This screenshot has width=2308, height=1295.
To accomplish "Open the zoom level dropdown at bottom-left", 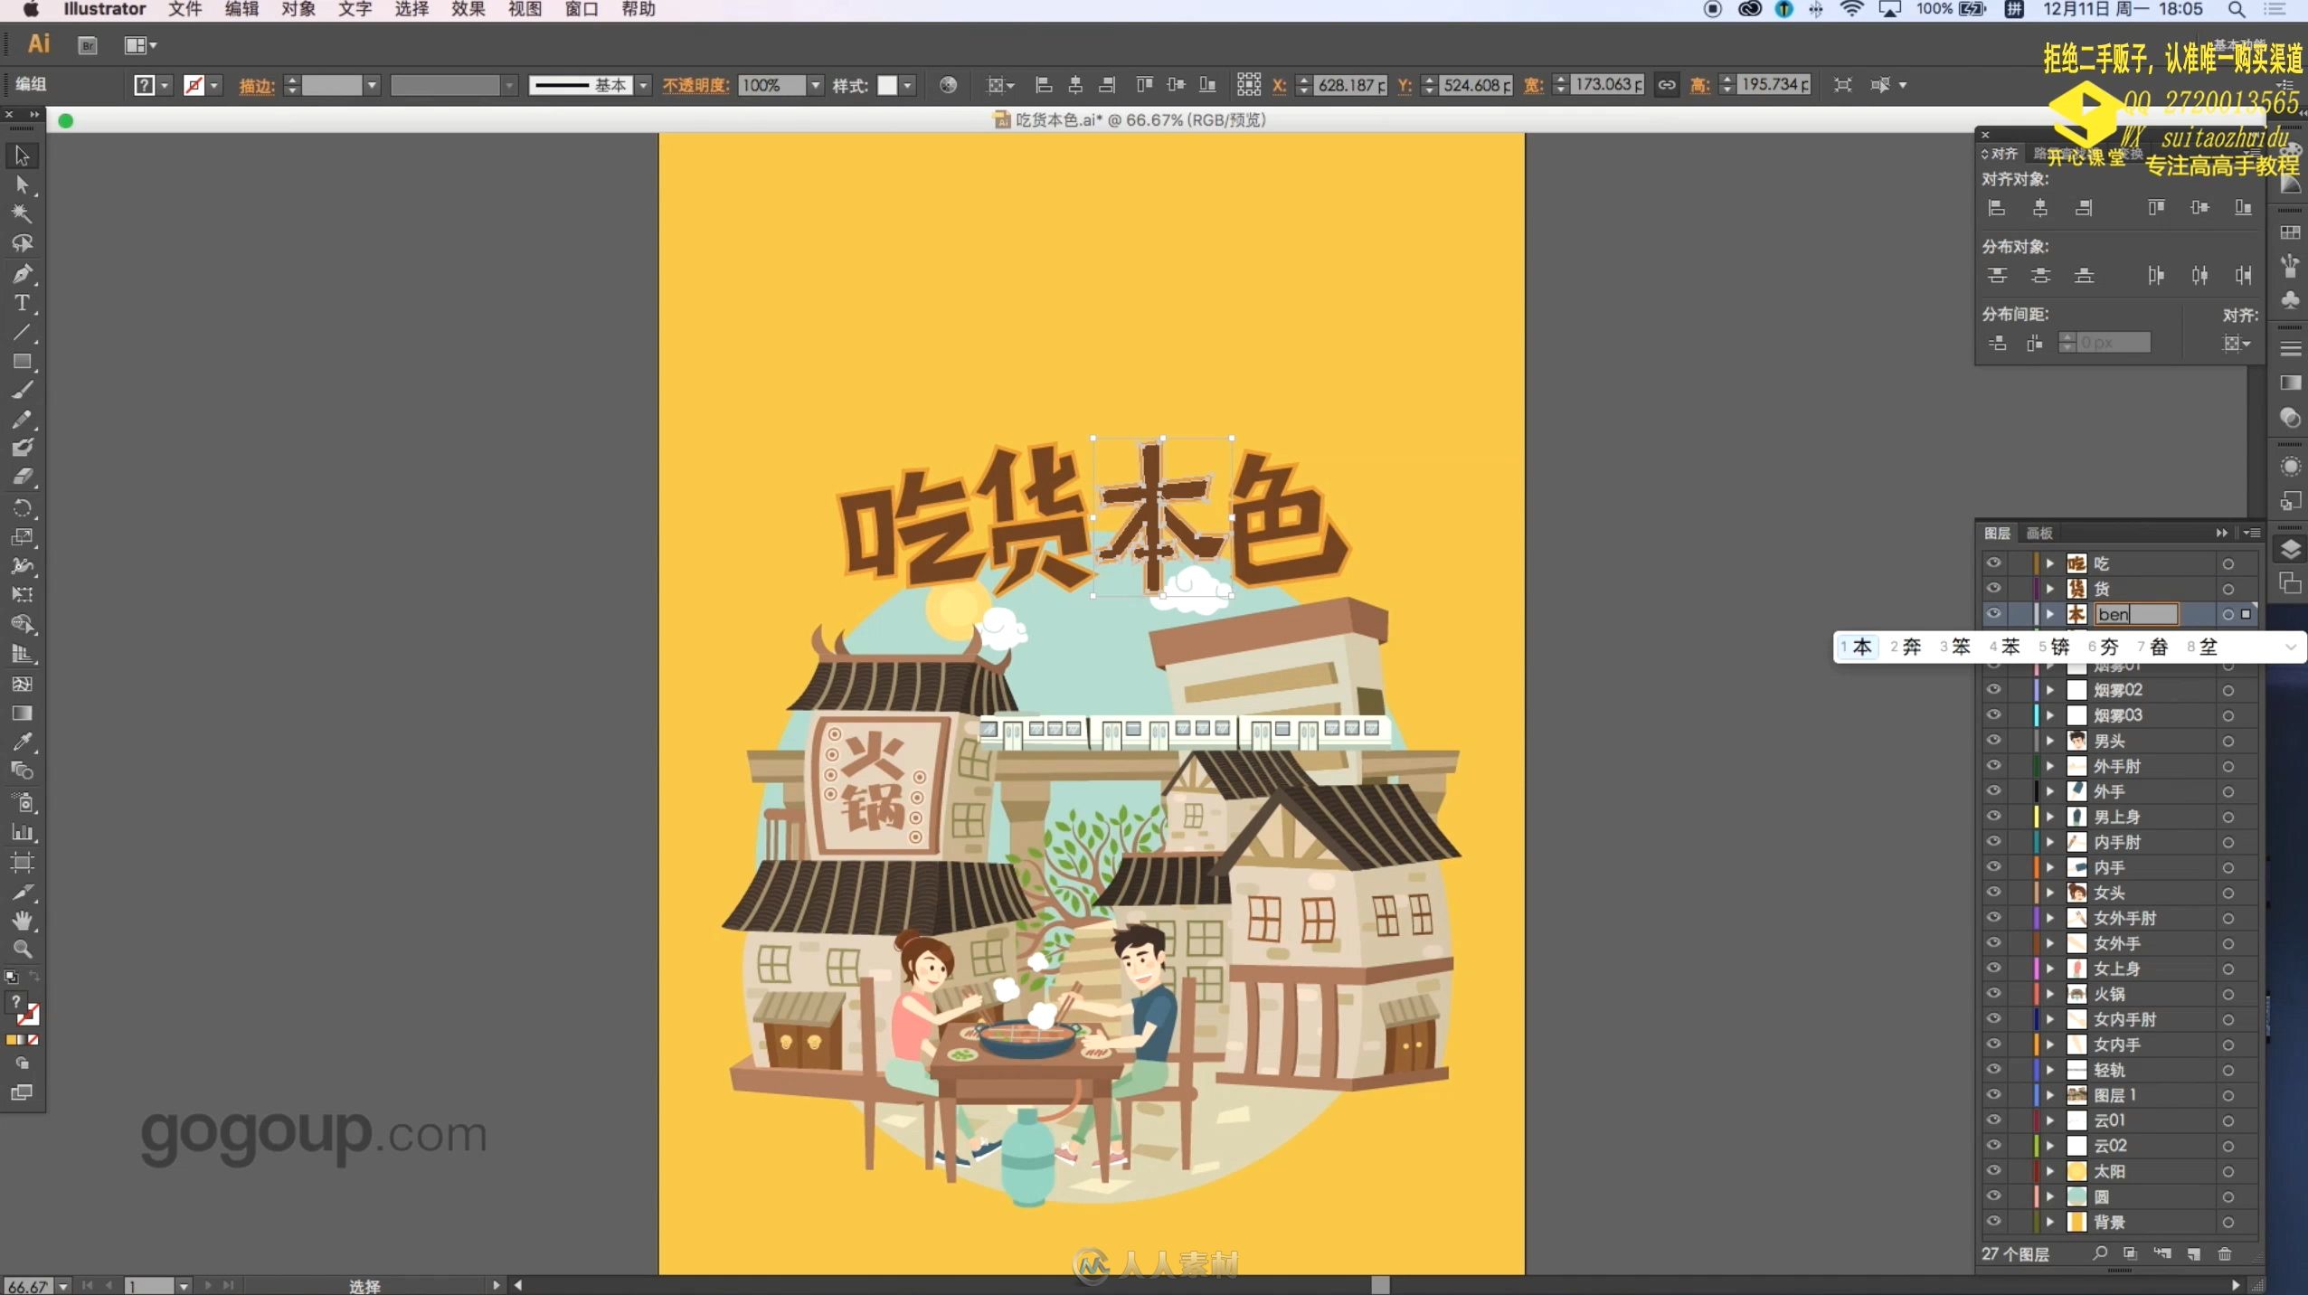I will click(x=63, y=1285).
